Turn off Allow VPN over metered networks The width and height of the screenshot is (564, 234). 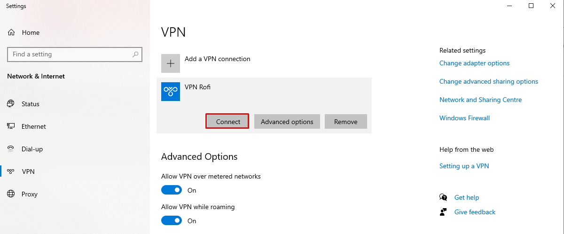(172, 190)
